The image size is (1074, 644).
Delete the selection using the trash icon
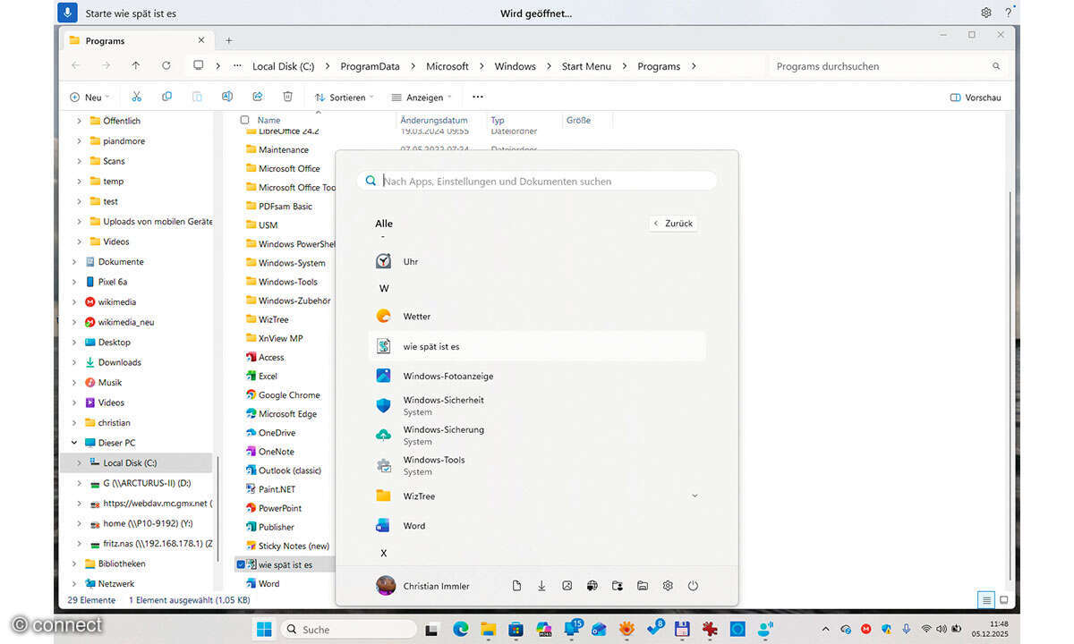[286, 96]
